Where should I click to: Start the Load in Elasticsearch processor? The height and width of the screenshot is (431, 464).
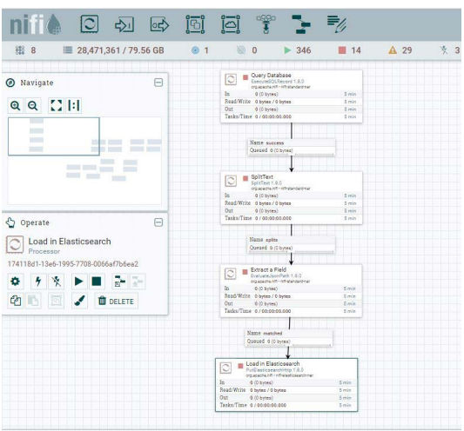78,282
